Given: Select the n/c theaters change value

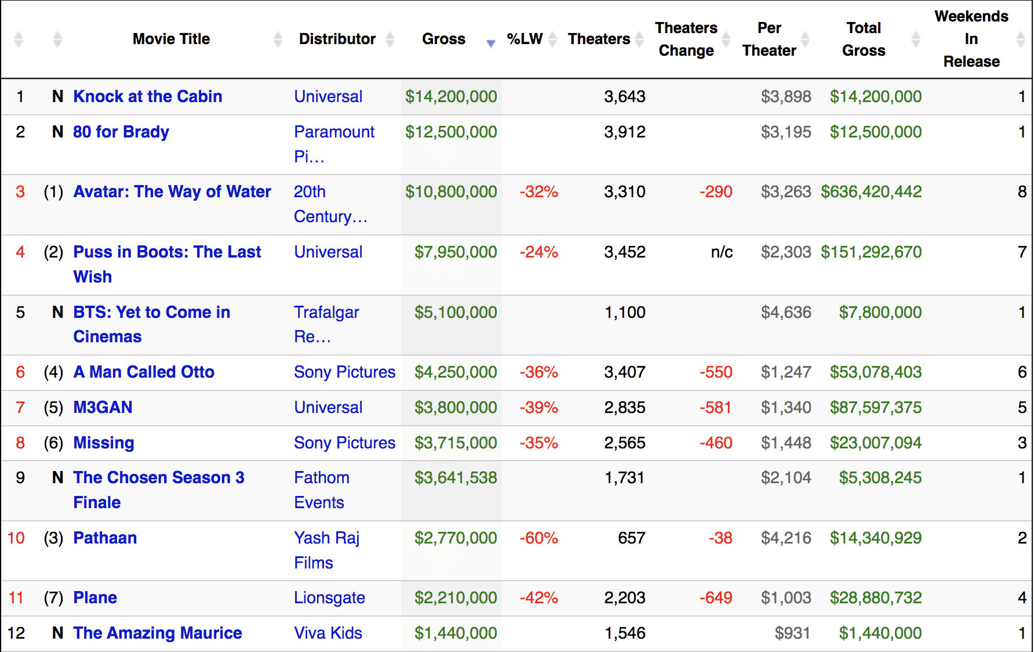Looking at the screenshot, I should (722, 252).
